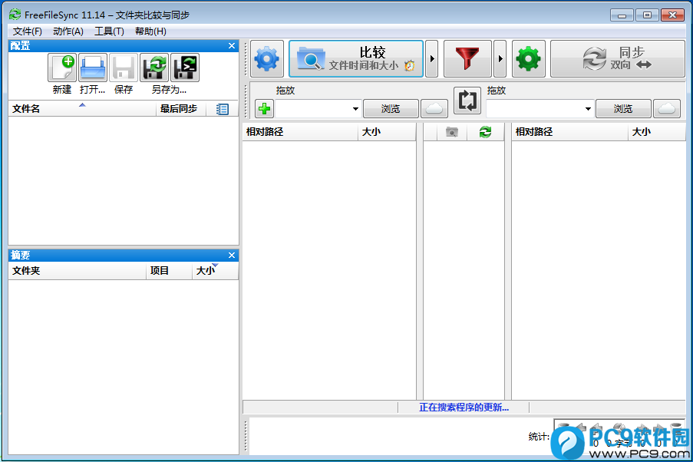This screenshot has height=462, width=693.
Task: Sort by last sync column header
Action: 181,109
